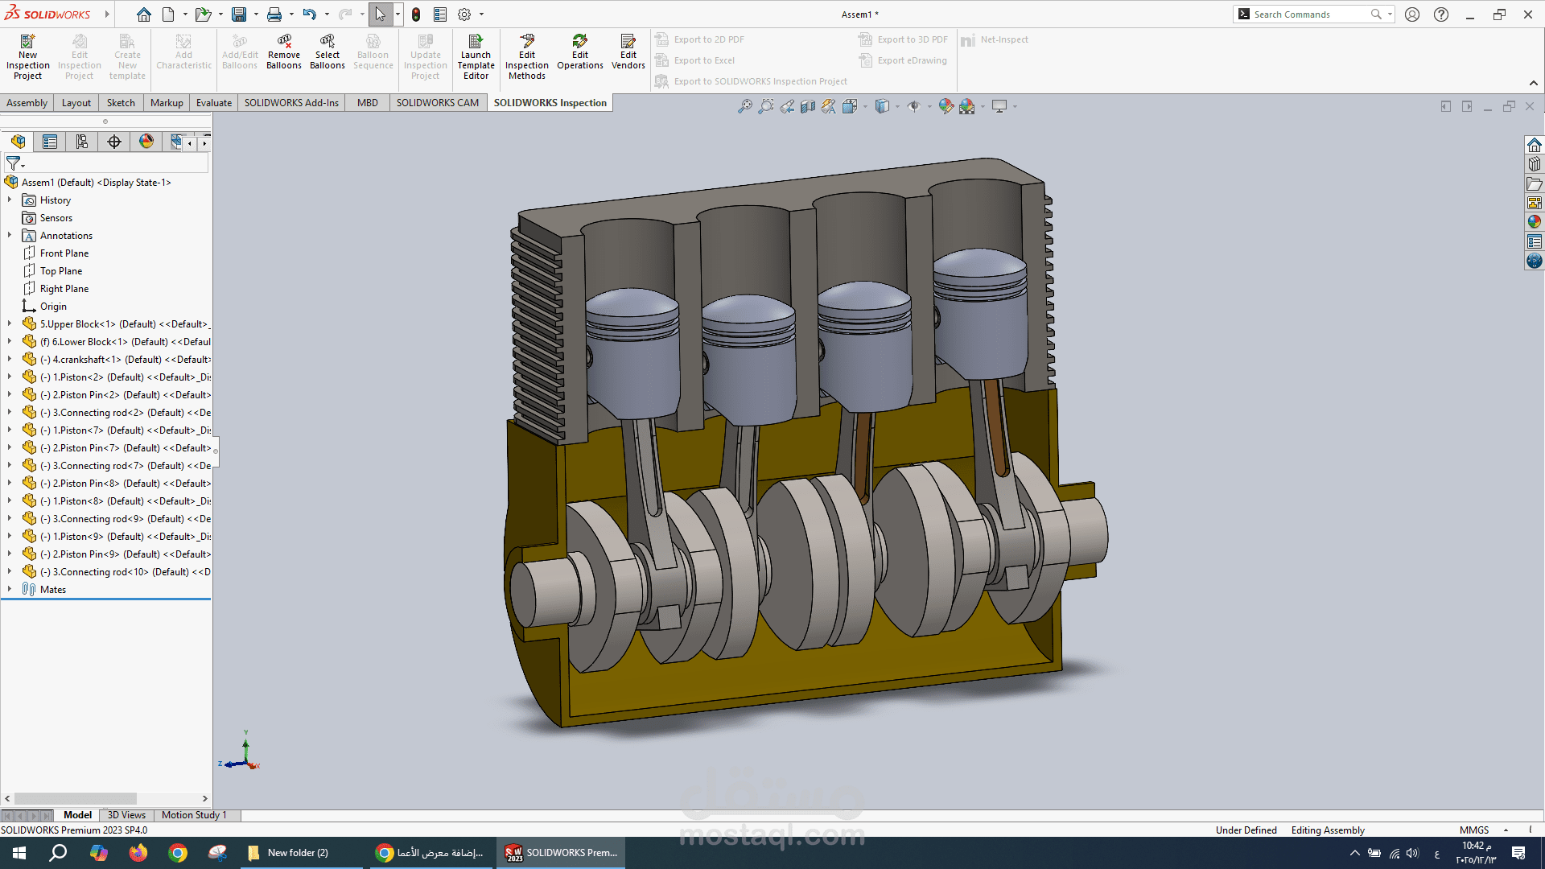Switch to the Evaluate tab
The image size is (1545, 869).
click(x=214, y=103)
